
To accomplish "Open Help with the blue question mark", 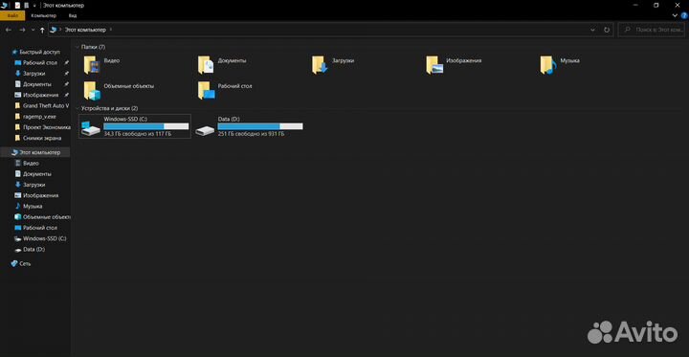I will [x=683, y=15].
